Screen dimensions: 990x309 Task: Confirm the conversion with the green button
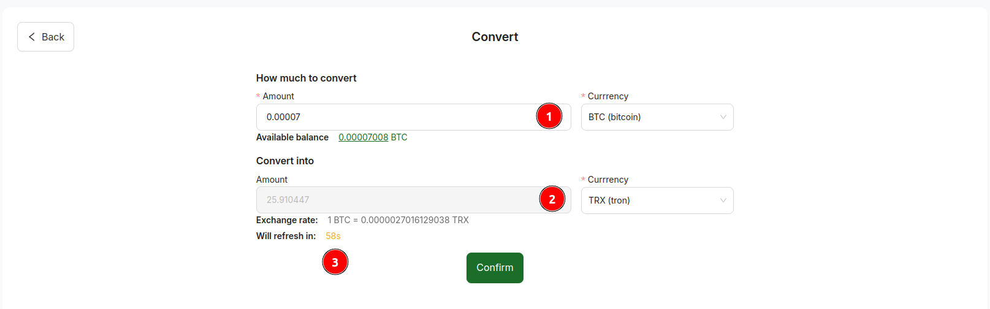tap(495, 268)
